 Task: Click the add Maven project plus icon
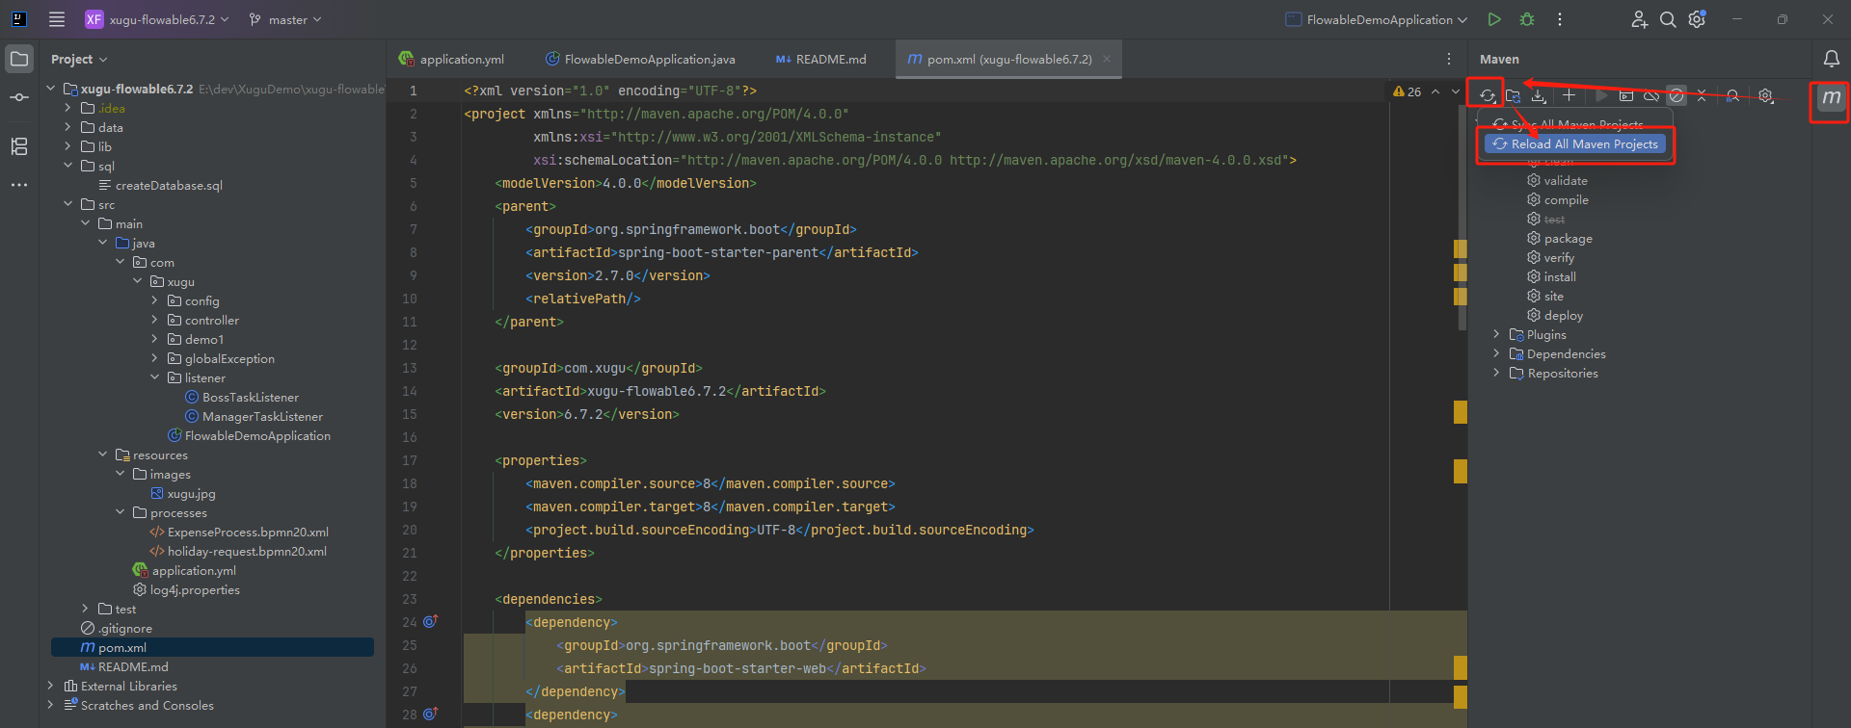[x=1569, y=95]
